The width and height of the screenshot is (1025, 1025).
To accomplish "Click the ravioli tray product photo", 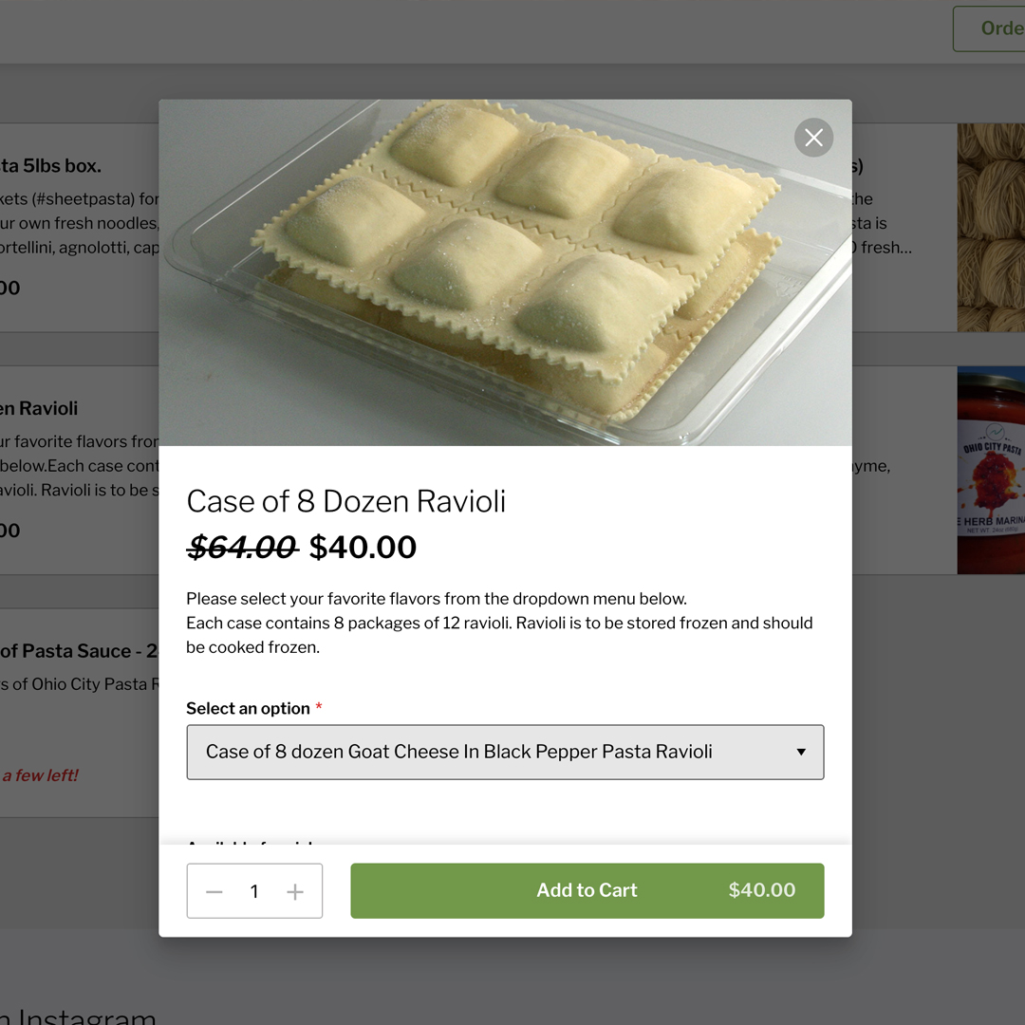I will 505,272.
